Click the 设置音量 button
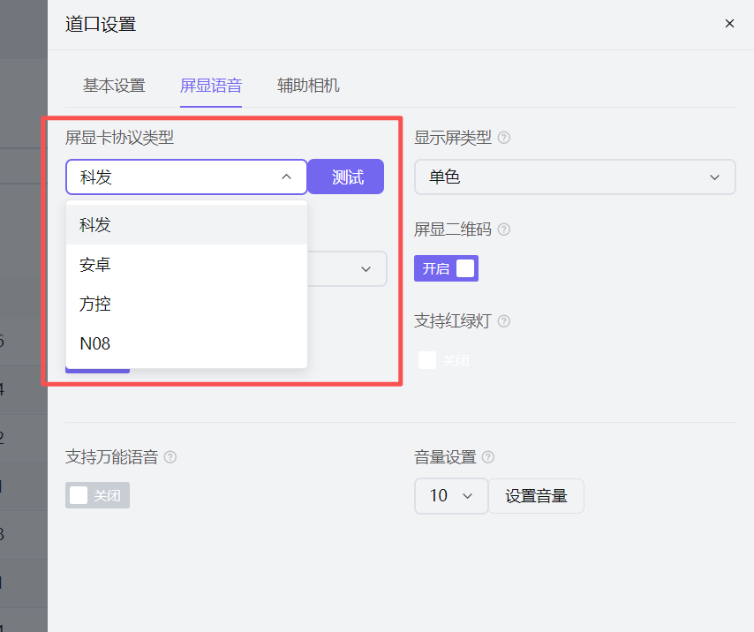This screenshot has width=754, height=632. pyautogui.click(x=536, y=495)
